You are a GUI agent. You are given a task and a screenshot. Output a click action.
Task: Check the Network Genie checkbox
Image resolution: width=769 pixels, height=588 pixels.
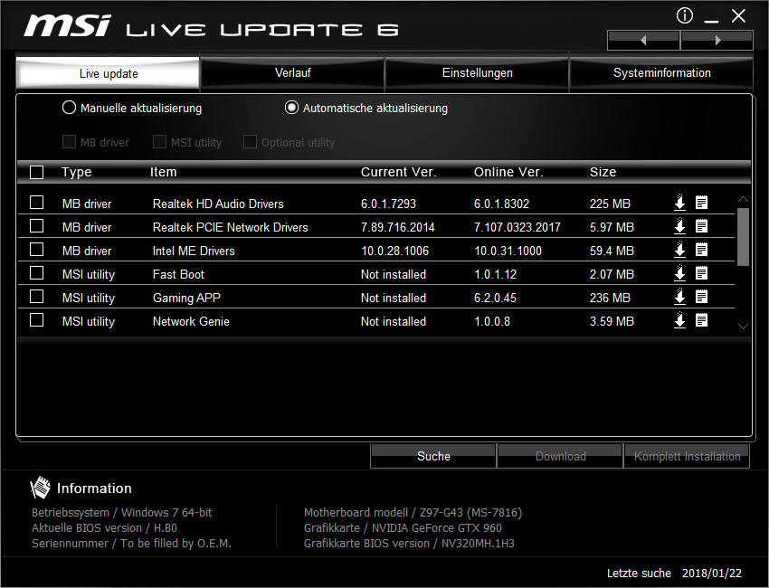(x=37, y=320)
